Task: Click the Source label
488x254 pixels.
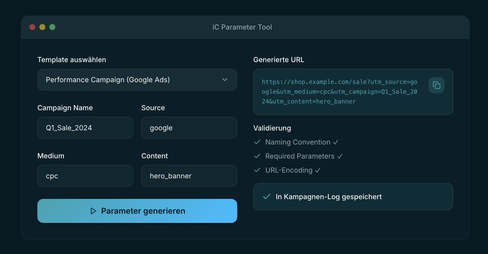Action: (x=153, y=108)
